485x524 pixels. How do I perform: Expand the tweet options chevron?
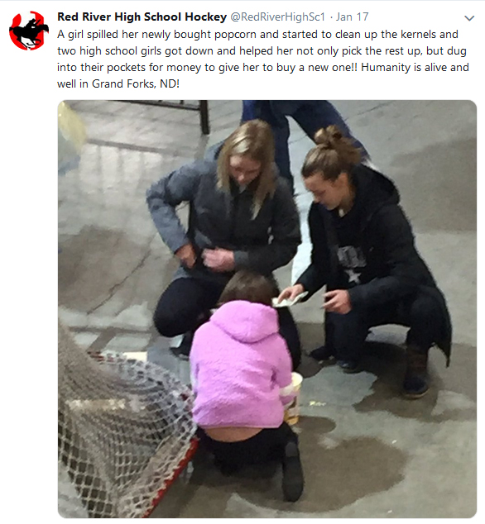(469, 18)
